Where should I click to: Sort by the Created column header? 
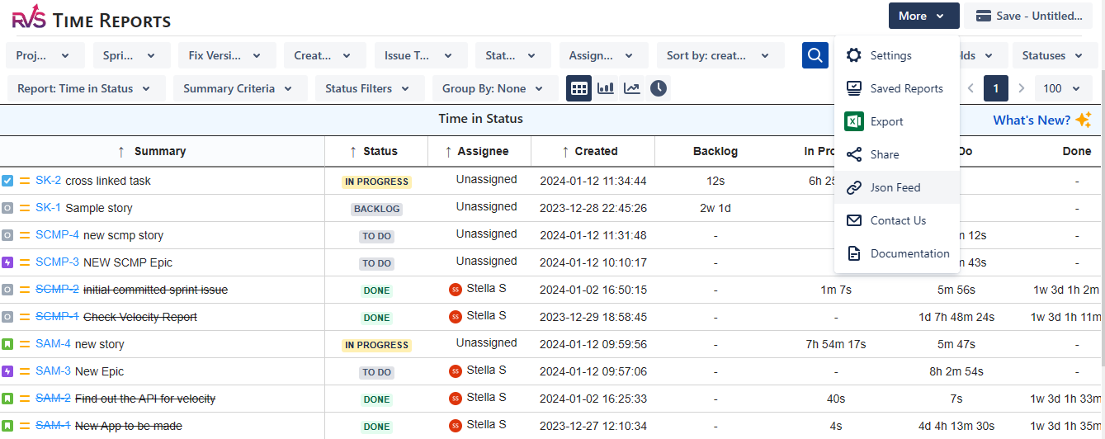pos(593,151)
